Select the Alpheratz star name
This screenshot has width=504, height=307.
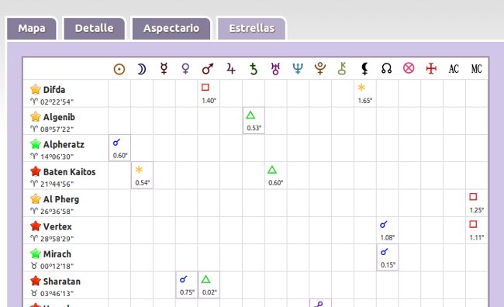point(64,145)
